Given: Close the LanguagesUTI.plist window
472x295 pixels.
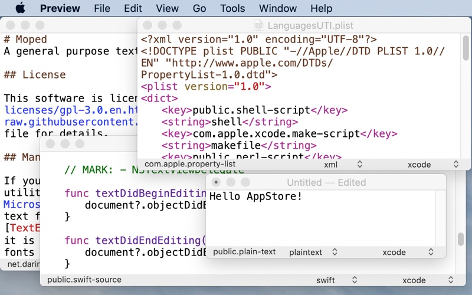Looking at the screenshot, I should coord(147,25).
